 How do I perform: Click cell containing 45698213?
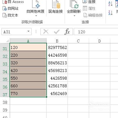click(x=57, y=70)
